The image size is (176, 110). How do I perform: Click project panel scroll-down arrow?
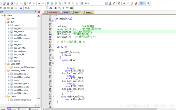click(39, 106)
